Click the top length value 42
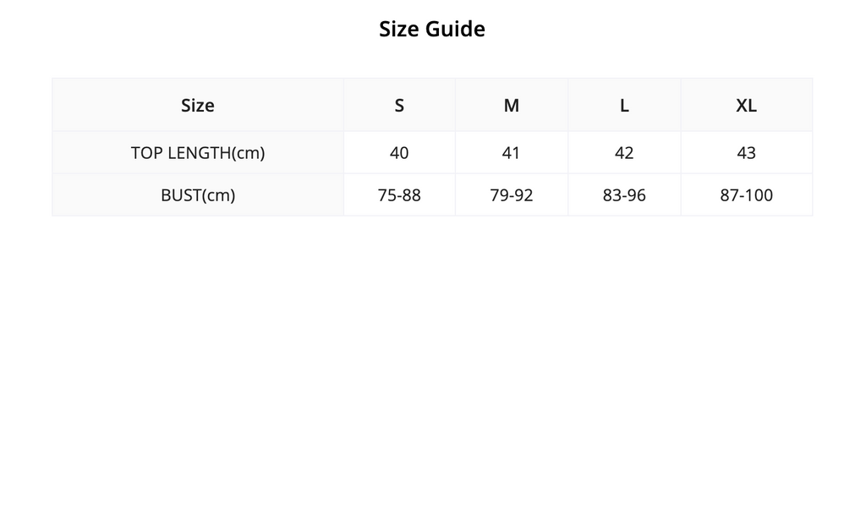This screenshot has height=509, width=866. 624,153
